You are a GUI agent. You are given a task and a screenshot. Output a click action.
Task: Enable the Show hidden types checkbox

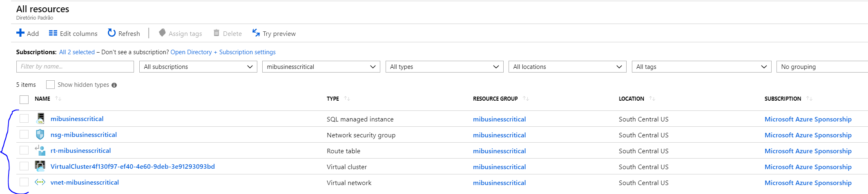coord(50,84)
